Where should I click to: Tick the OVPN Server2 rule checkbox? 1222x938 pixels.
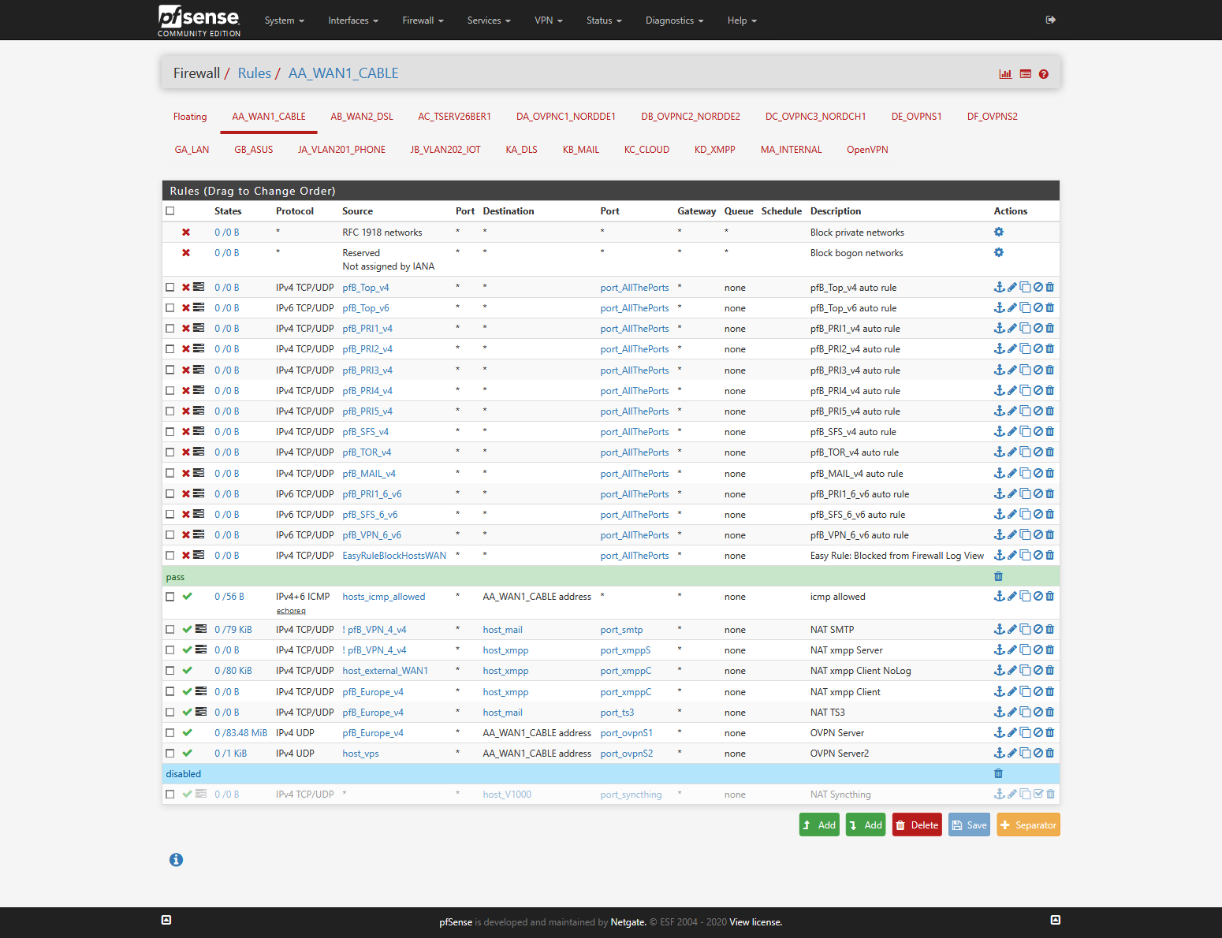[170, 753]
